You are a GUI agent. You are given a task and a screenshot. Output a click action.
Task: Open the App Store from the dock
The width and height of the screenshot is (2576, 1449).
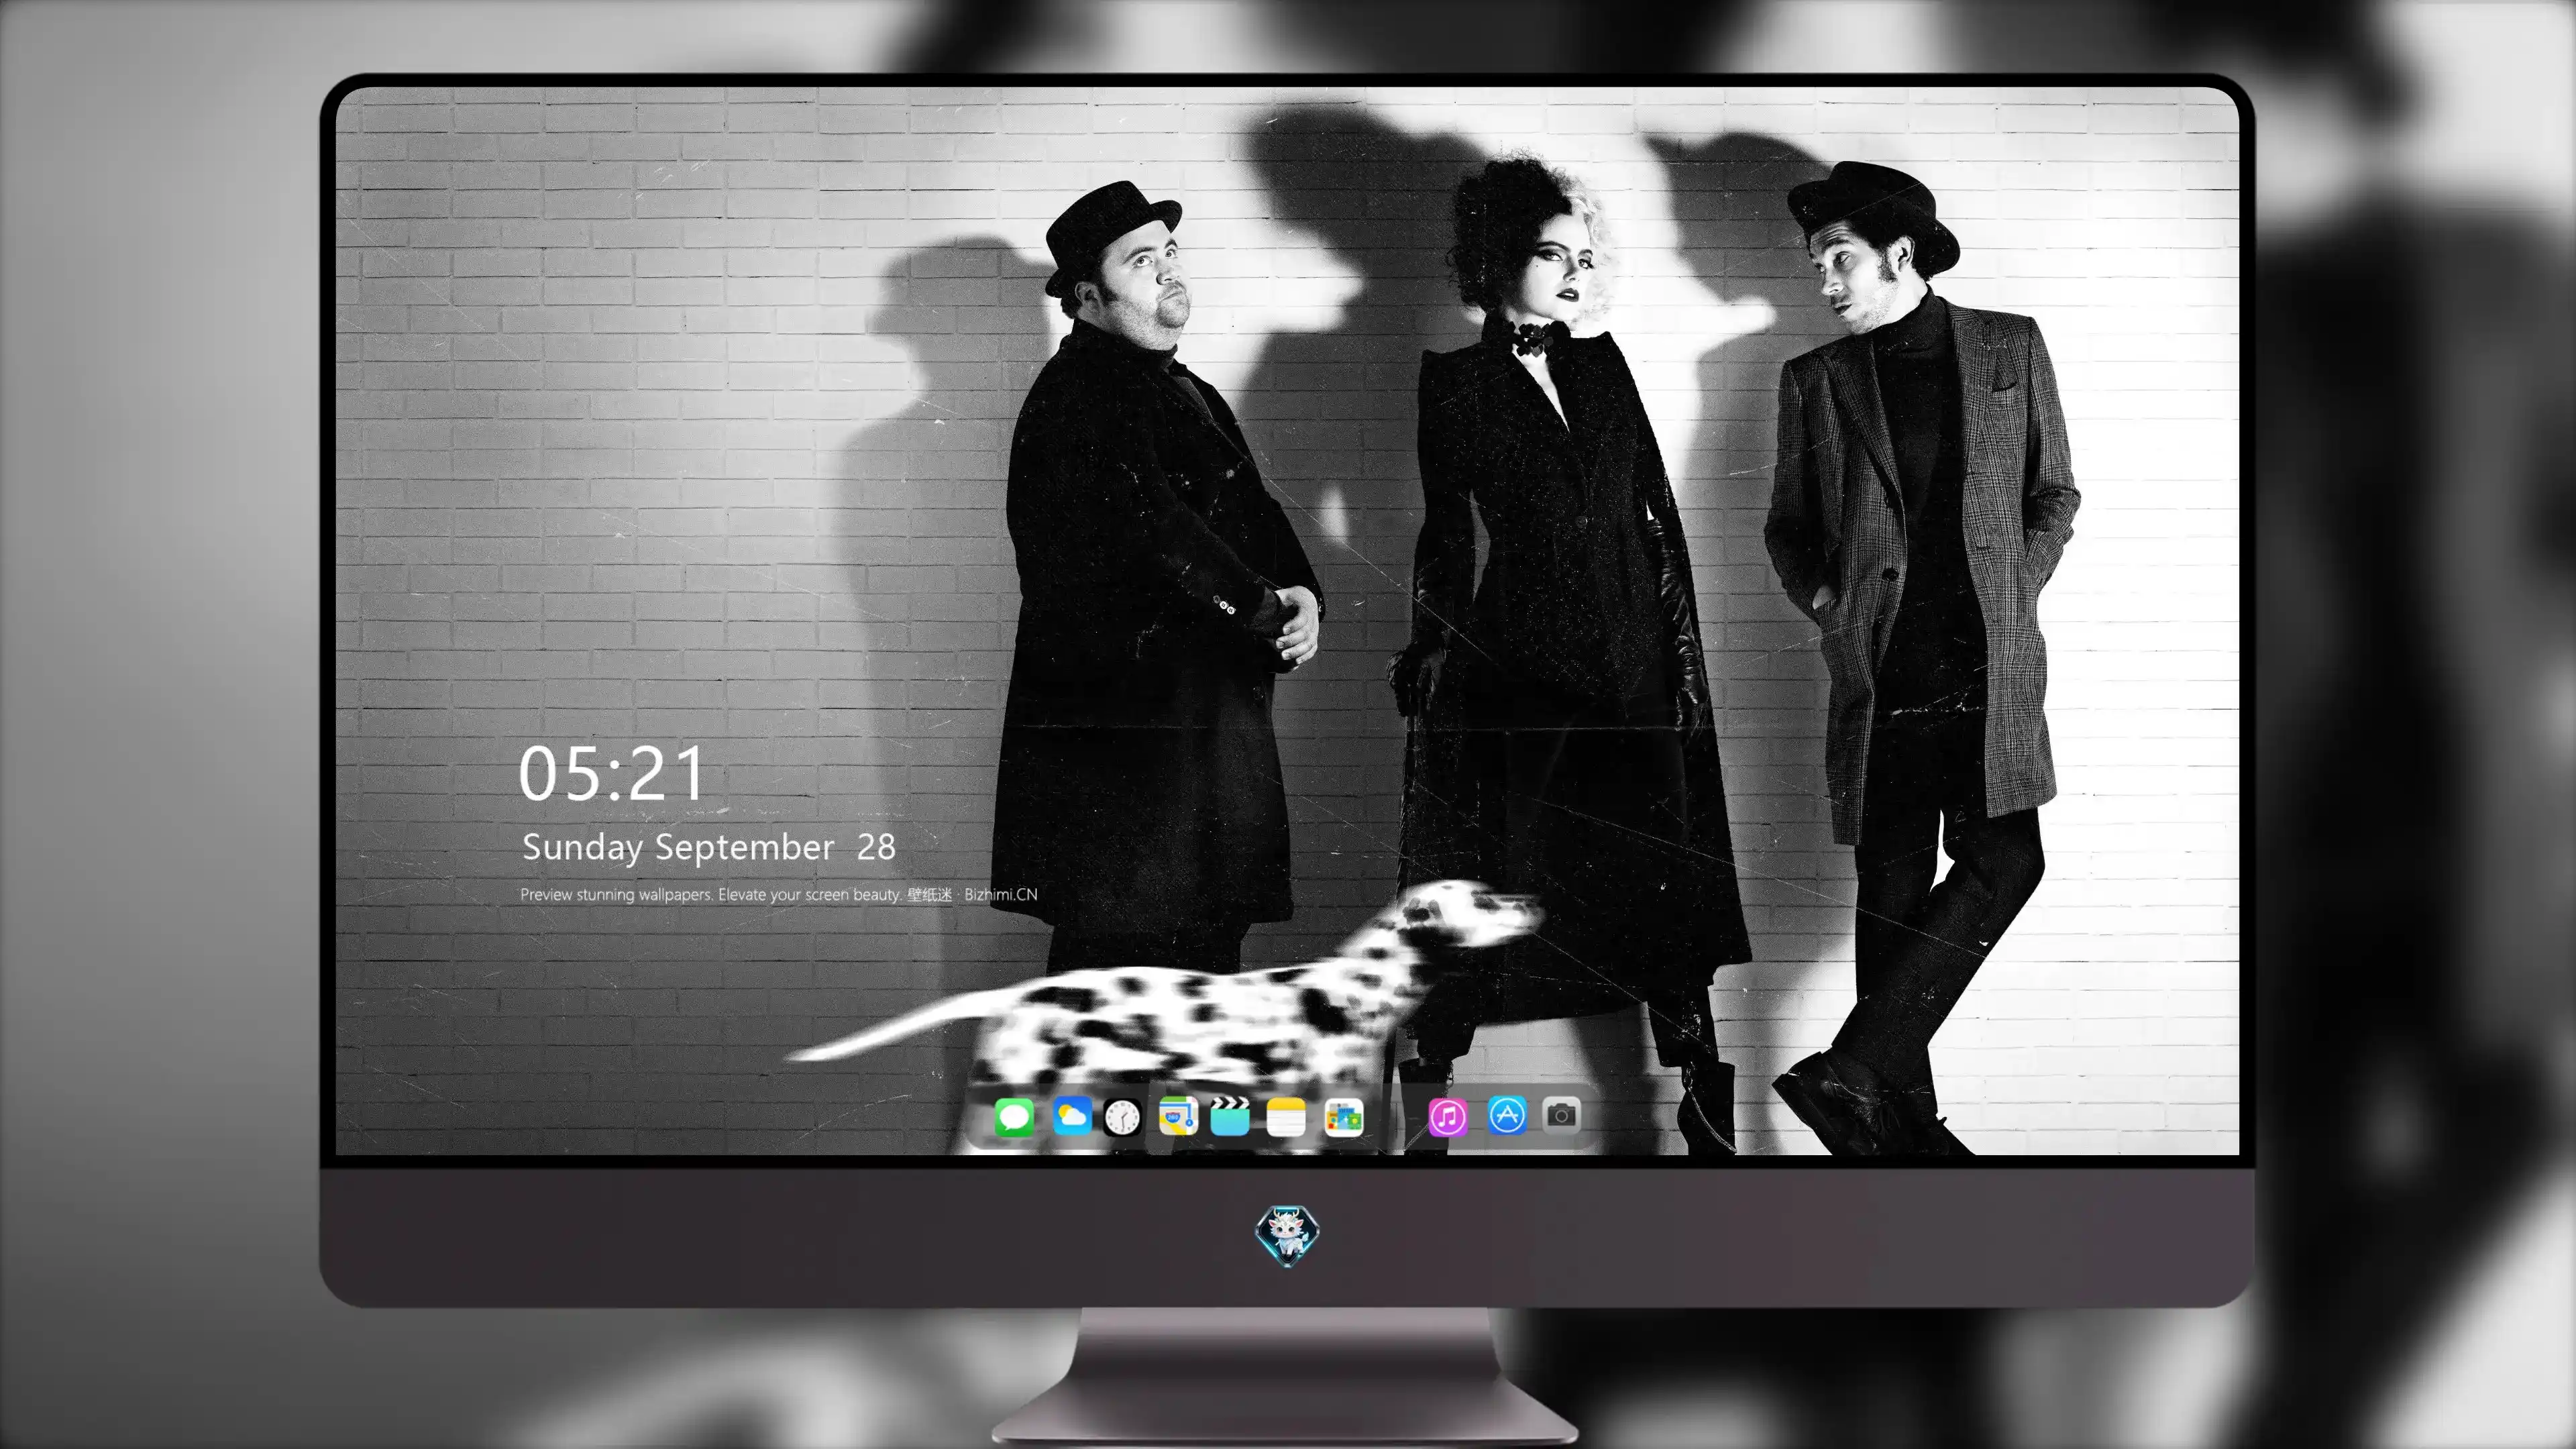[1507, 1115]
